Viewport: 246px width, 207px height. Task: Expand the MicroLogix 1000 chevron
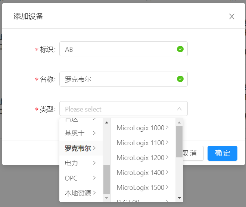pyautogui.click(x=167, y=128)
